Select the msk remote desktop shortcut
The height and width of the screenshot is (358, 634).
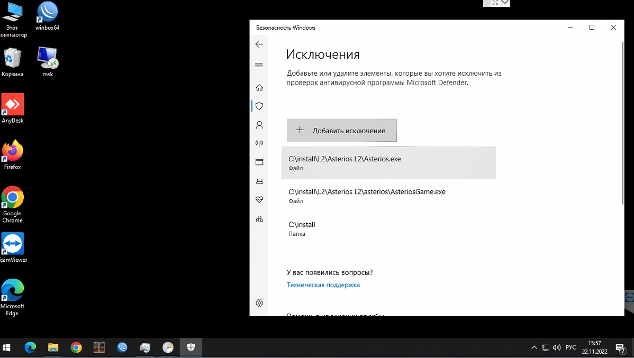click(x=48, y=62)
